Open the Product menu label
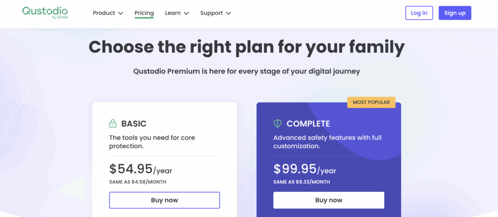This screenshot has width=498, height=217. pos(104,13)
